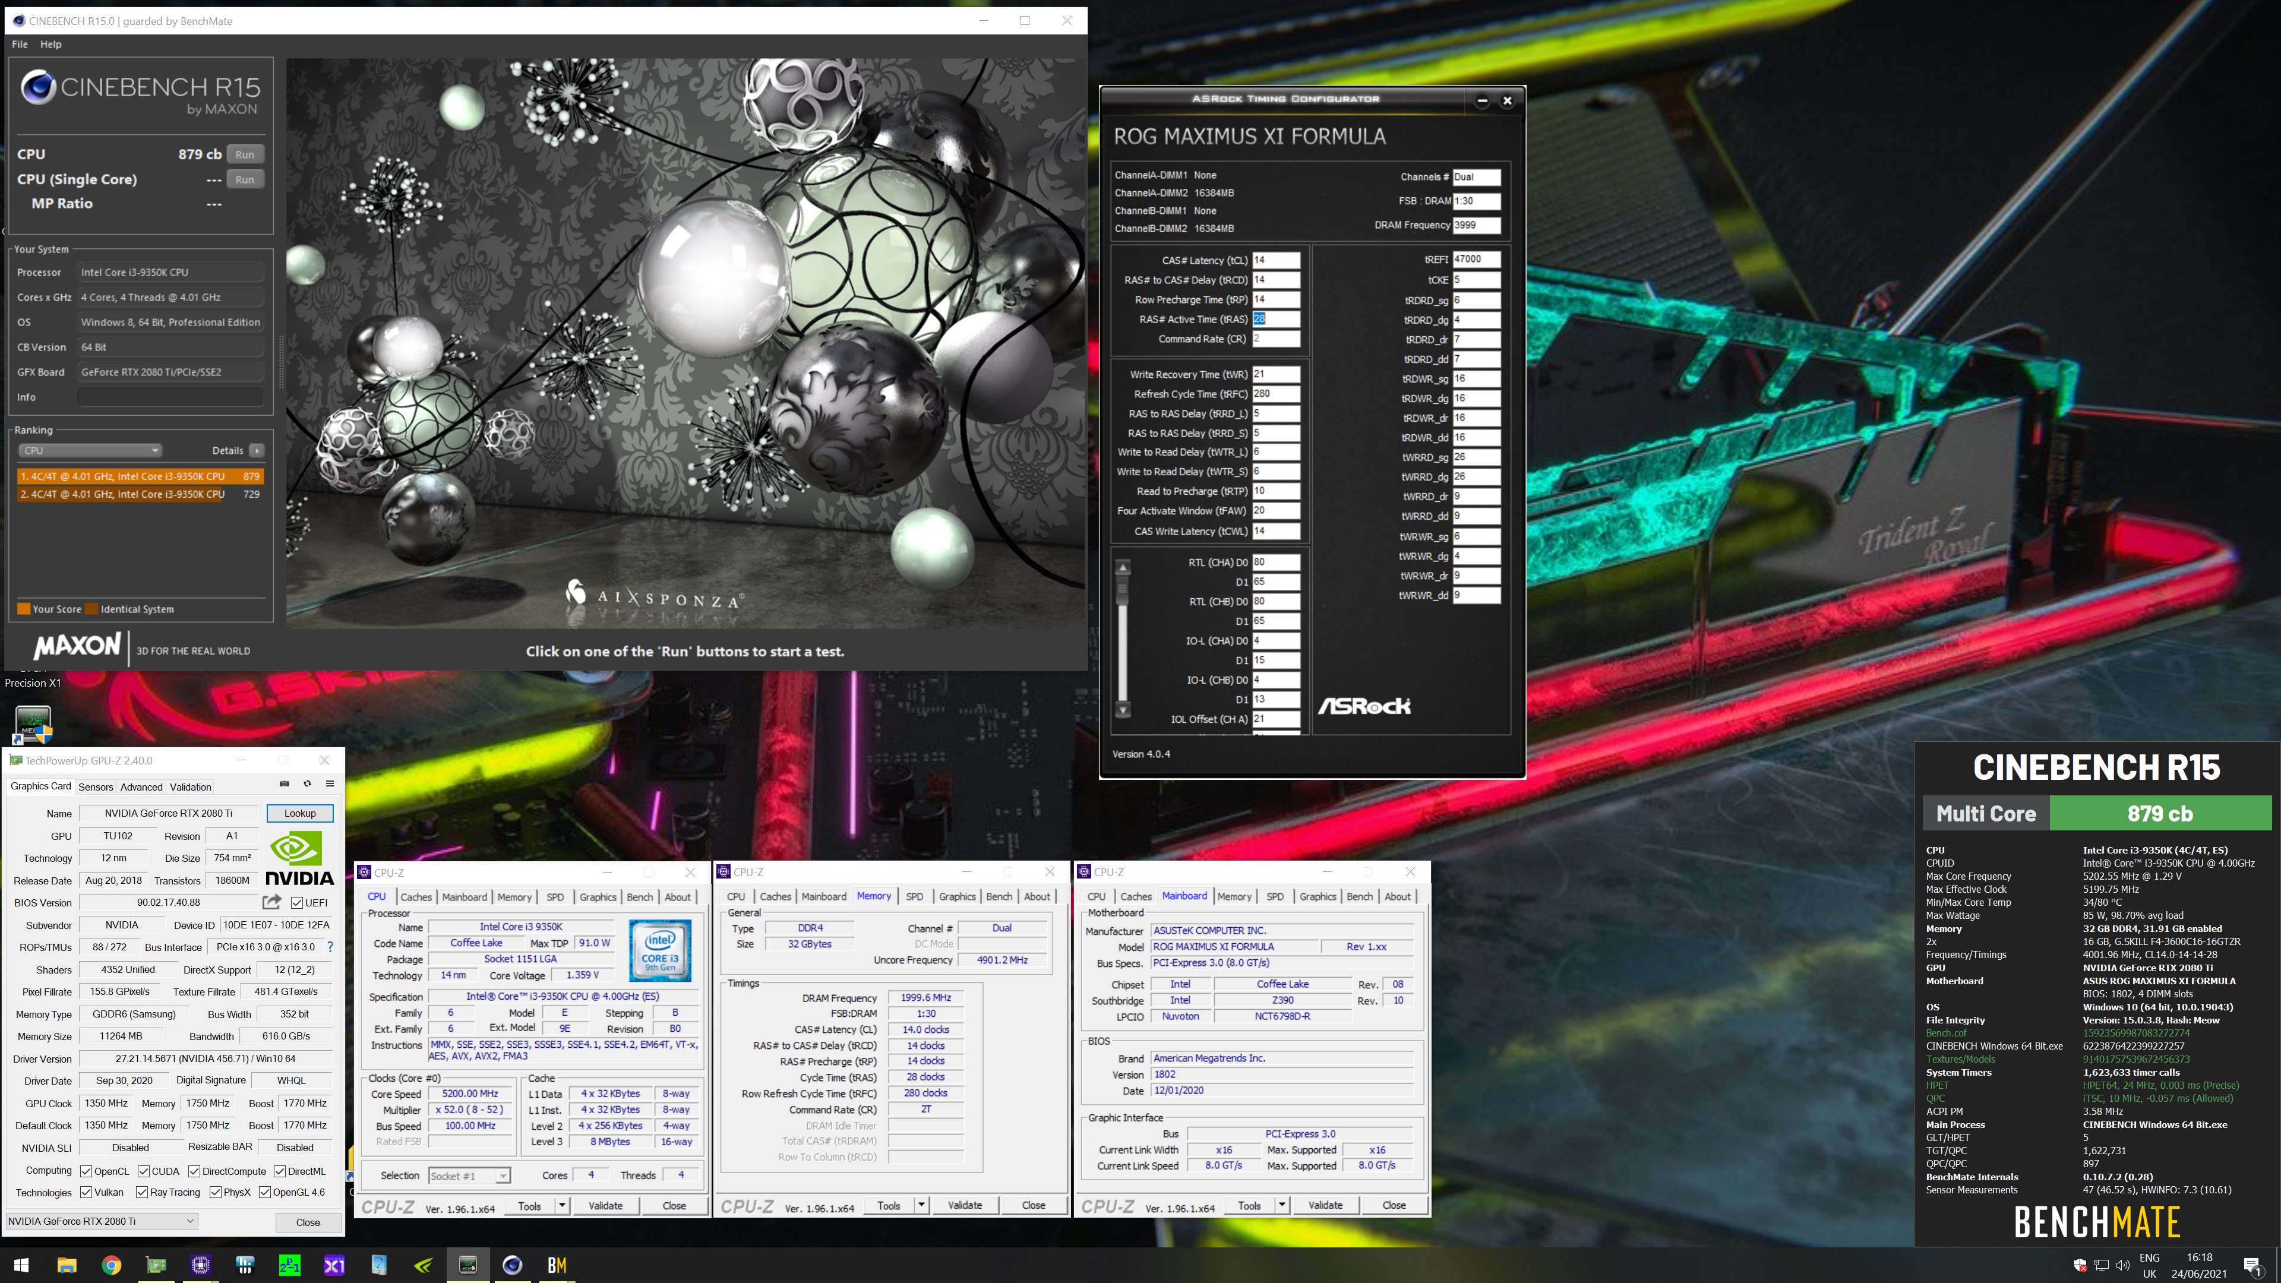Toggle the DirectCompute checkbox

click(x=194, y=1171)
